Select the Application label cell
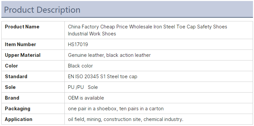 click(33, 119)
